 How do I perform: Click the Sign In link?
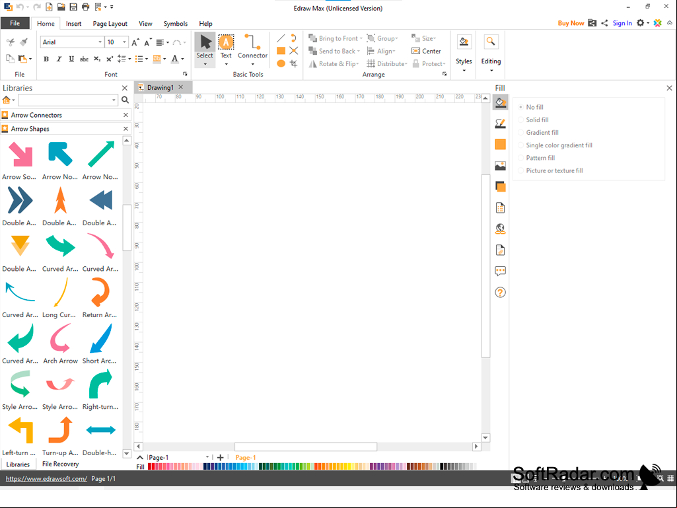click(x=622, y=23)
